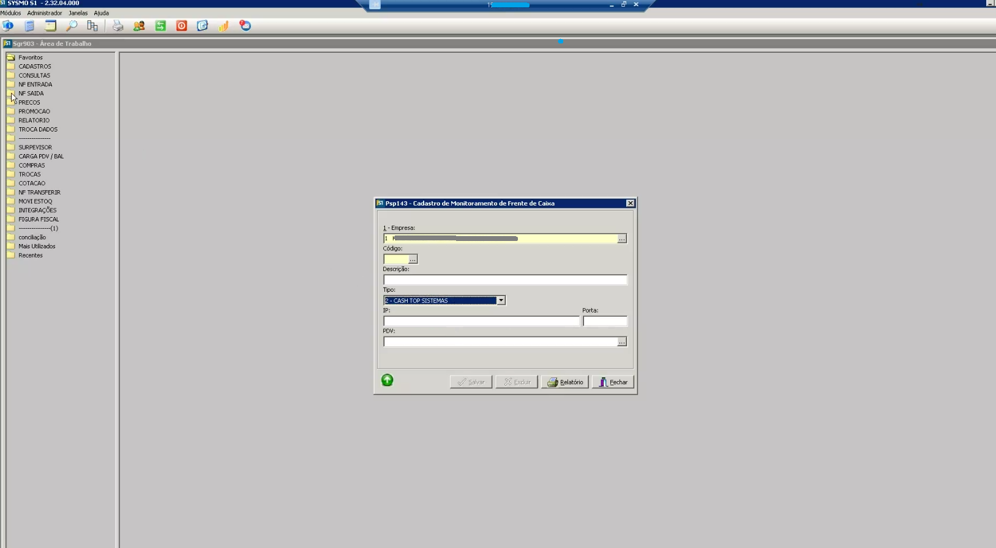This screenshot has height=548, width=996.
Task: Click the green transfer arrows icon
Action: click(160, 26)
